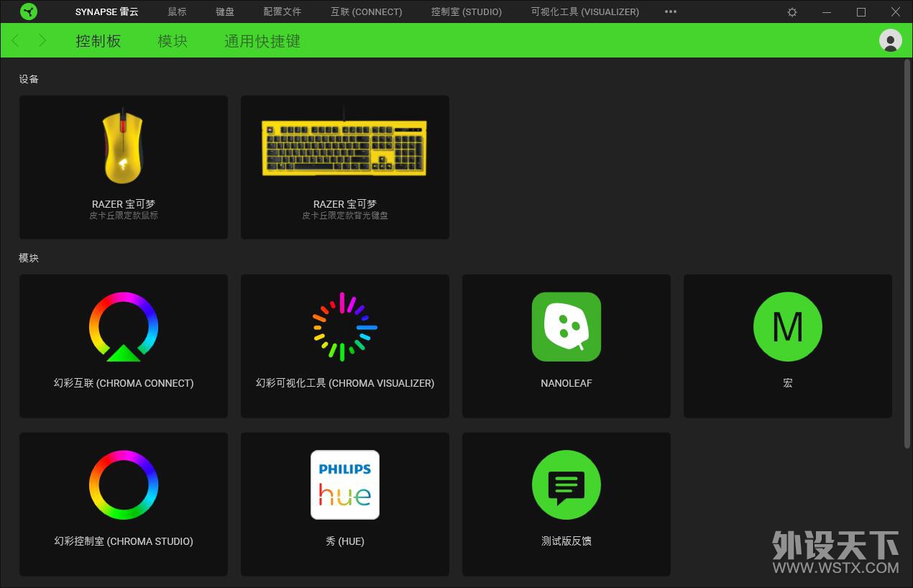This screenshot has height=588, width=913.
Task: Click the Razer logo at top left
Action: (x=29, y=12)
